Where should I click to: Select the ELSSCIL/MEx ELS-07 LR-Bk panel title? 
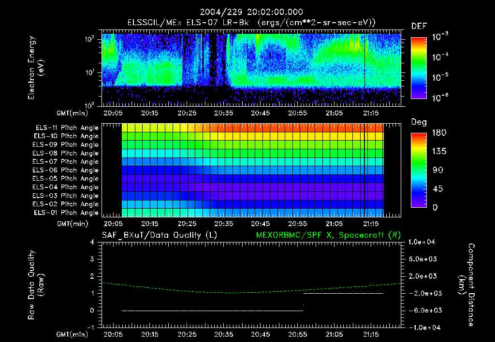251,23
